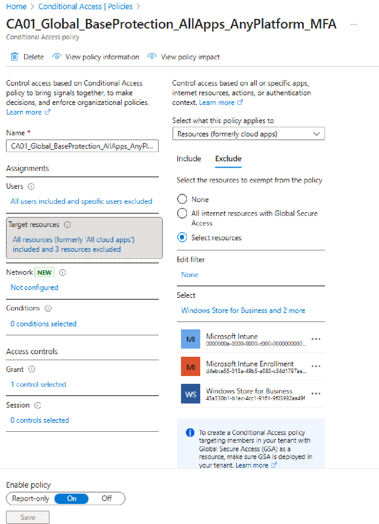Select the All internet resources radio button
The width and height of the screenshot is (379, 524).
182,213
